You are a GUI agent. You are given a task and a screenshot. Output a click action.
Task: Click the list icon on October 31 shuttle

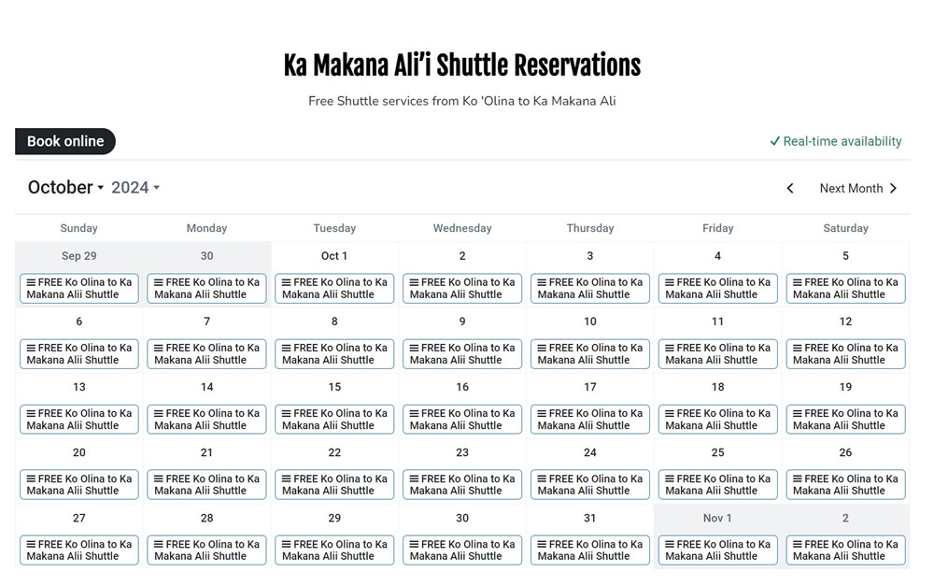(x=542, y=544)
